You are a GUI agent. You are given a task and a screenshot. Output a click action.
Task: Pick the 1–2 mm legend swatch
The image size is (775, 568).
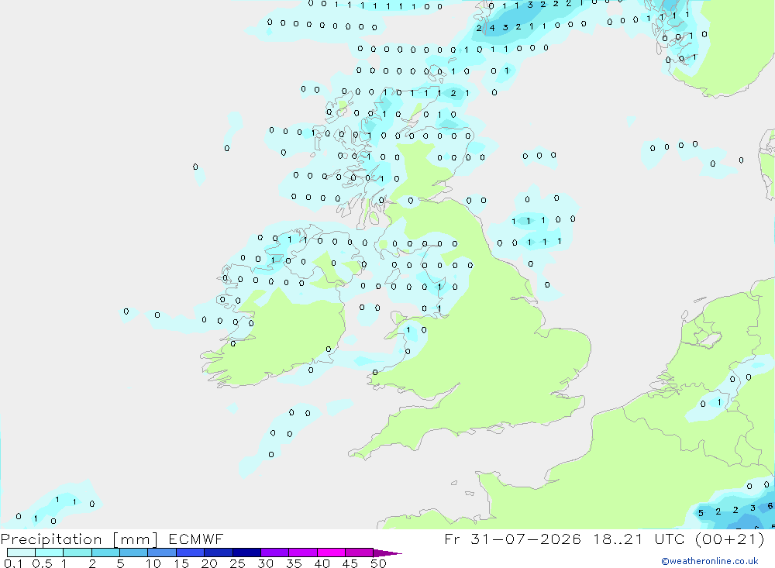tap(77, 553)
